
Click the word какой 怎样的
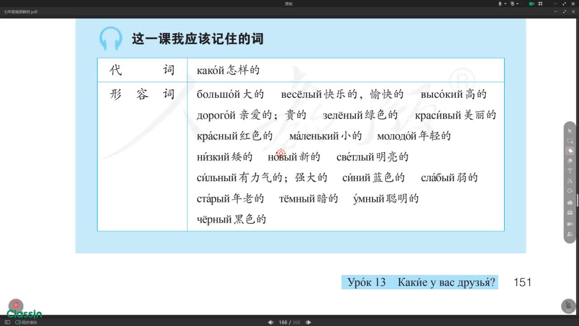point(228,70)
